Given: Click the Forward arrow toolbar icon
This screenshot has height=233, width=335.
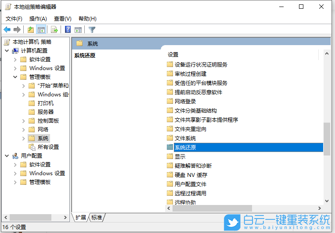Looking at the screenshot, I should pos(17,29).
